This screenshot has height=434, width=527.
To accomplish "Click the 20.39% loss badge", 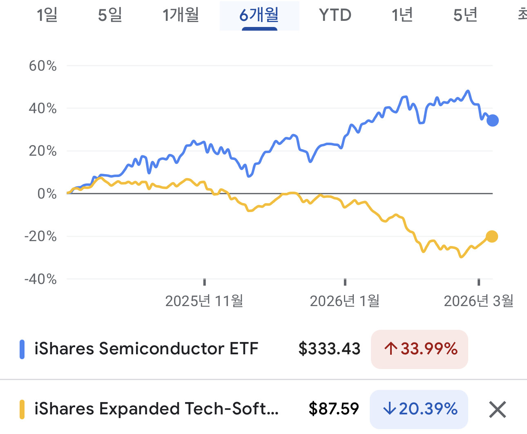I will [x=419, y=409].
